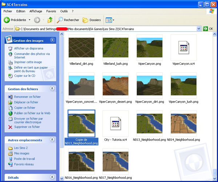Click the Copier ce fichier icon
The height and width of the screenshot is (182, 218).
pyautogui.click(x=10, y=108)
